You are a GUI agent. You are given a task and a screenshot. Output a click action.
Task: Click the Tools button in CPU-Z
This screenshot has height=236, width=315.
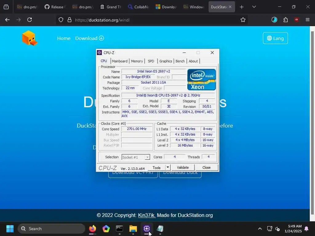(x=157, y=167)
